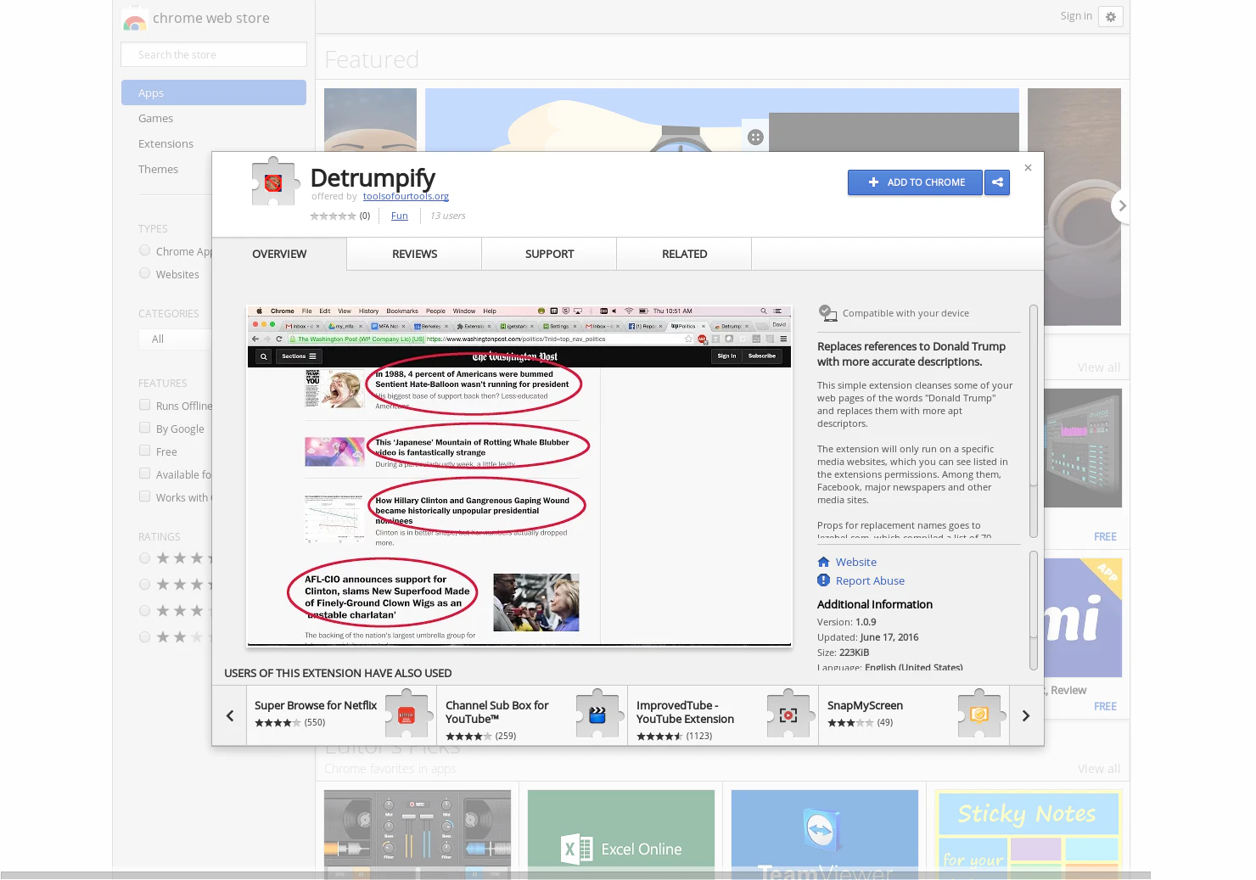The image size is (1256, 880).
Task: Open the toolsofourtools.org developer link
Action: tap(406, 196)
